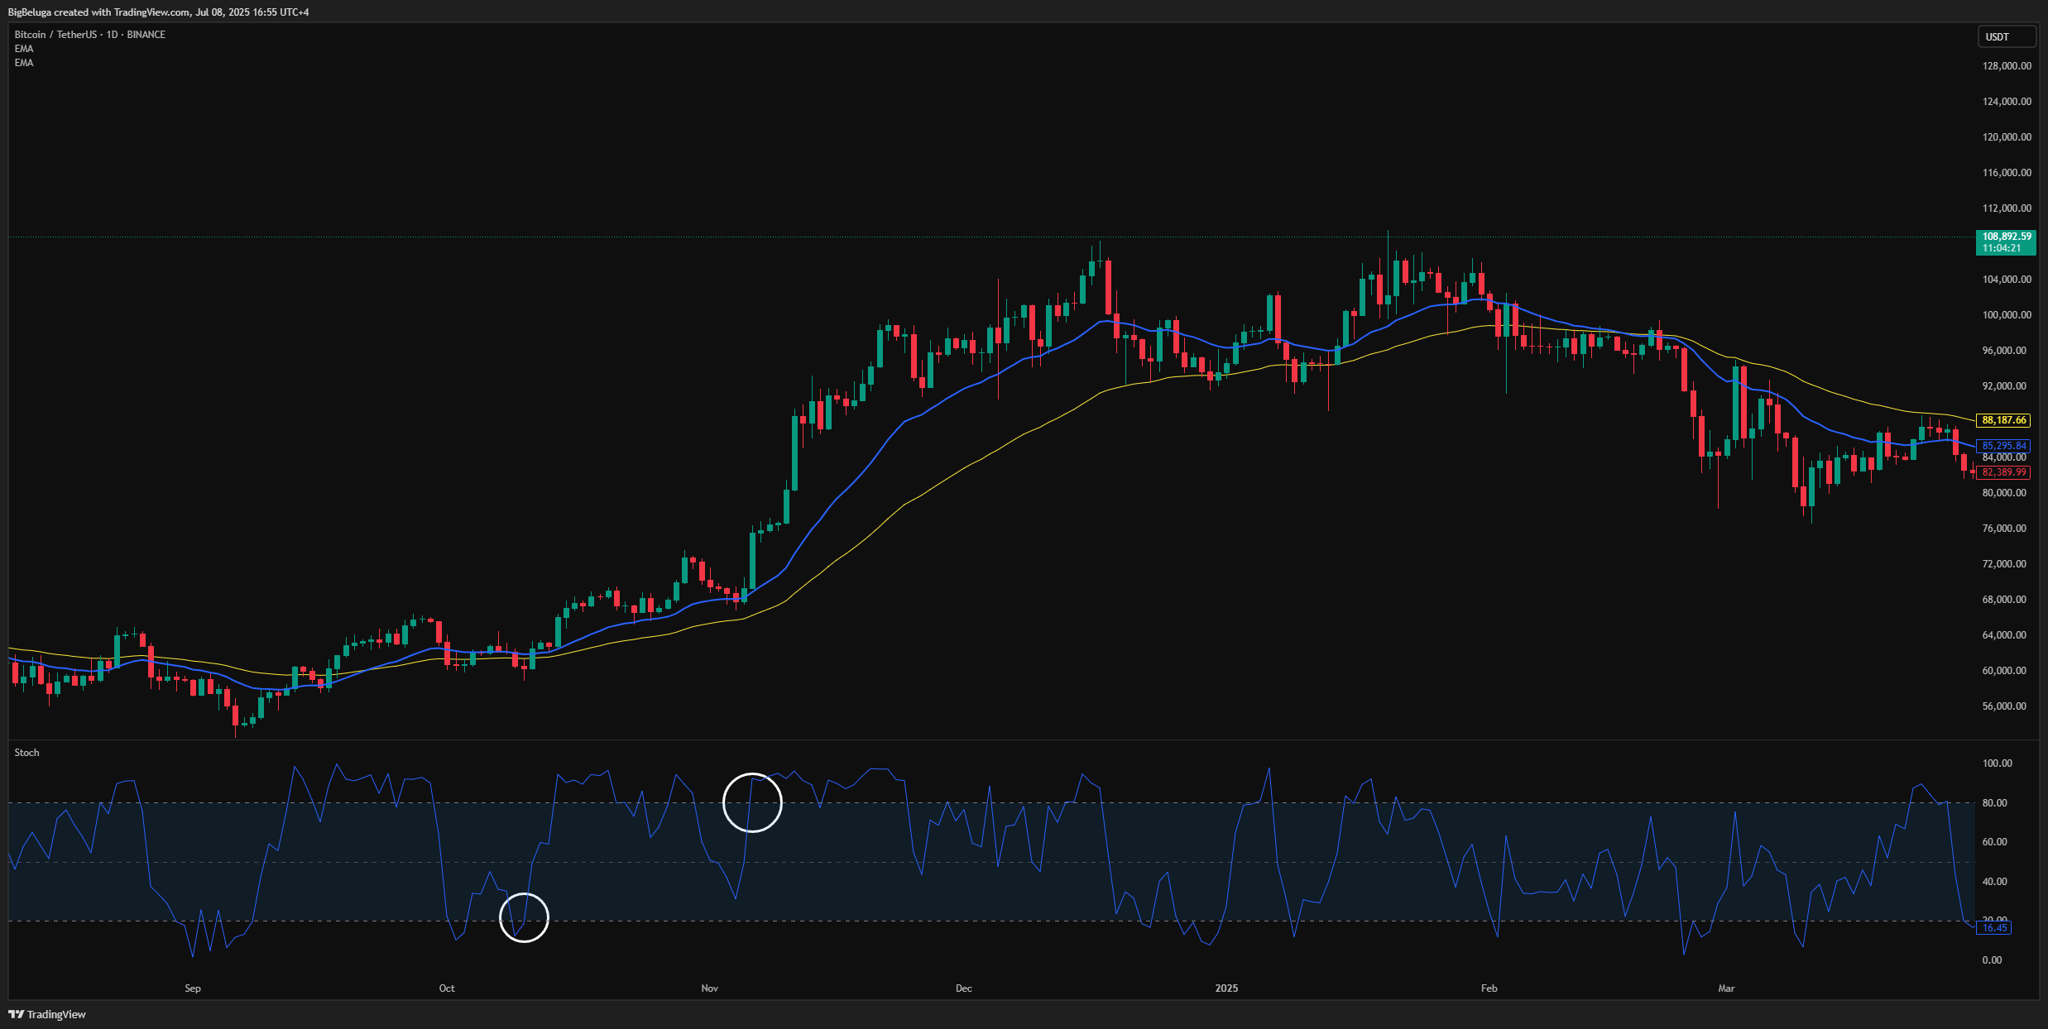Click the Sep label on the time axis
The height and width of the screenshot is (1029, 2048).
click(x=193, y=988)
